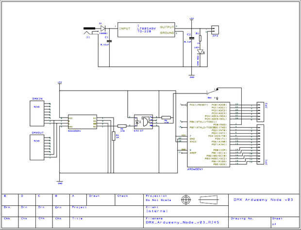Viewport: 301px width, 230px height.
Task: Click the title 'DMX Ardweeny Node v03'
Action: tap(263, 200)
